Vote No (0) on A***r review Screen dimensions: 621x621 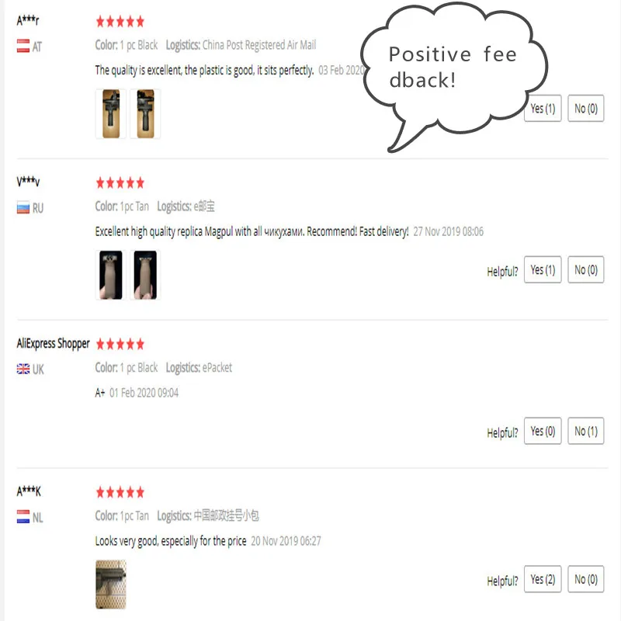(586, 108)
